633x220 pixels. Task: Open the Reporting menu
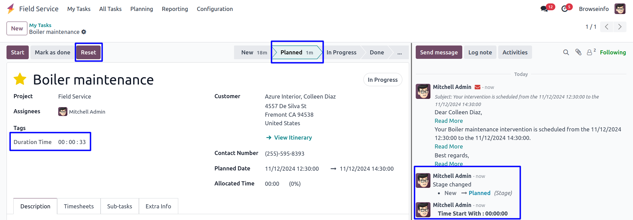click(x=175, y=9)
